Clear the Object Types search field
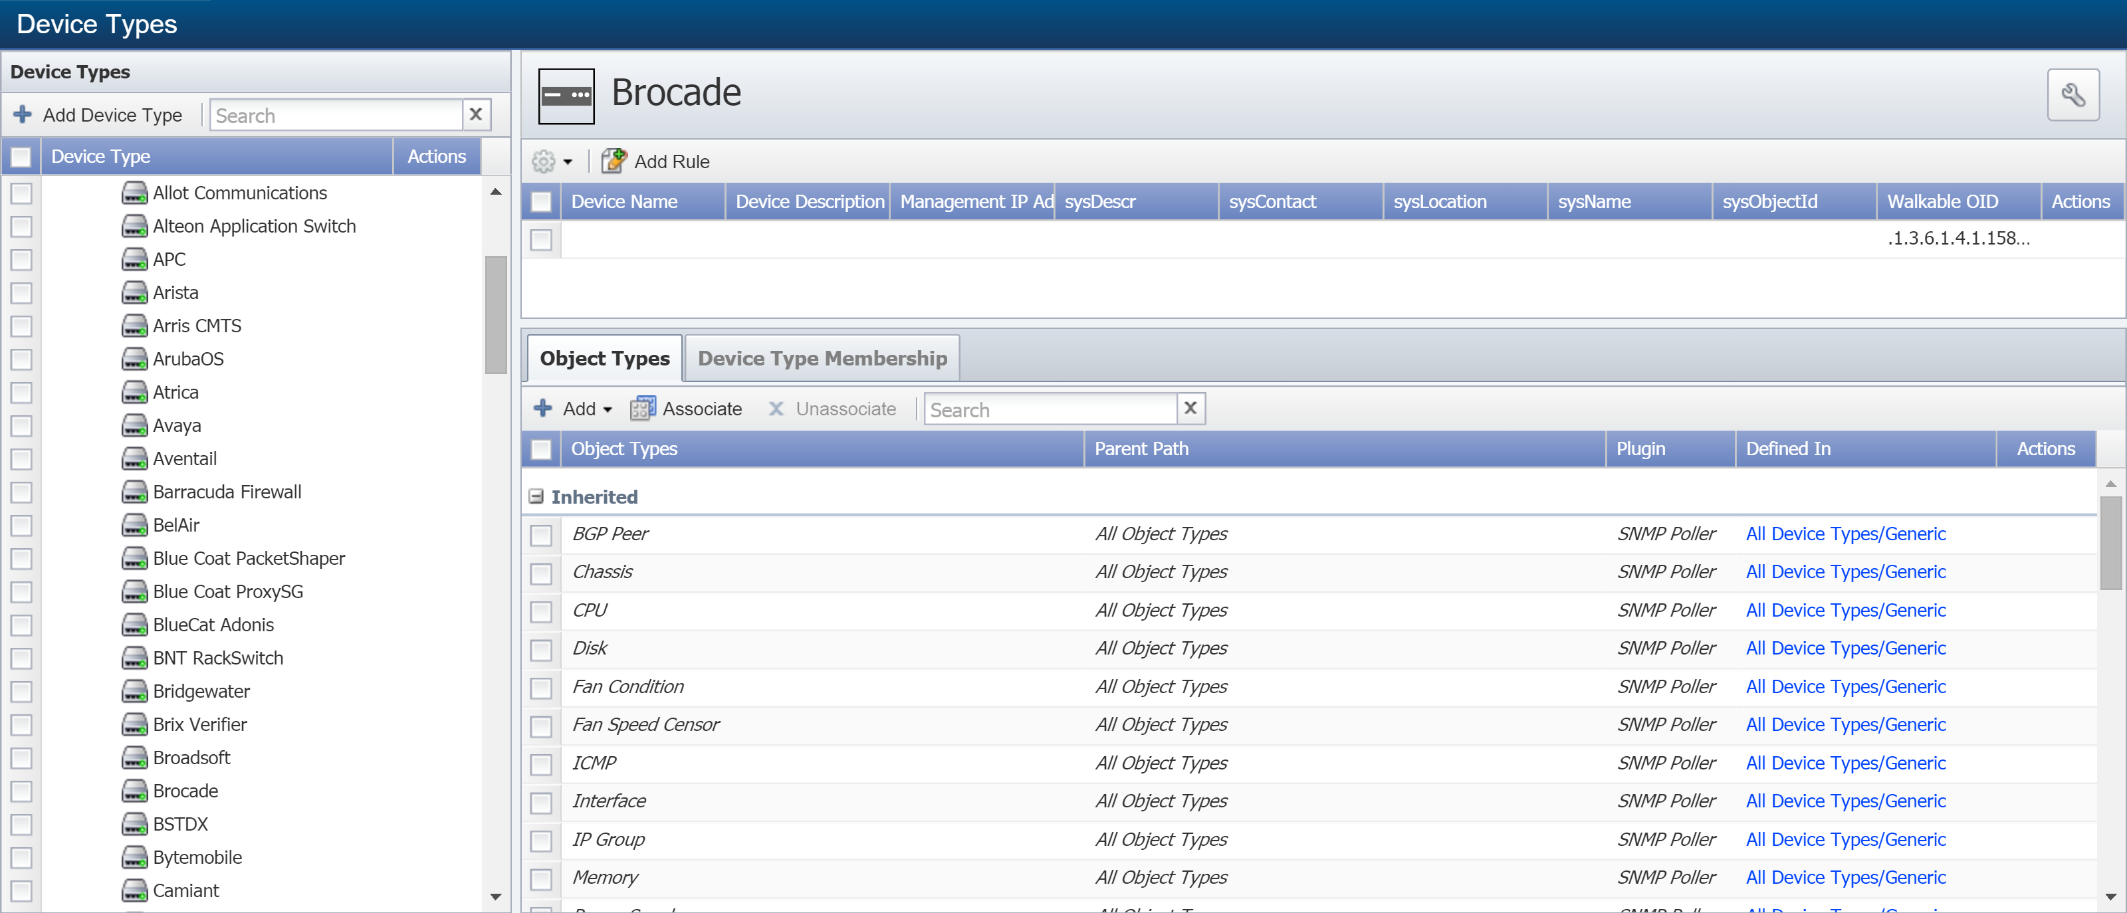Viewport: 2127px width, 913px height. (1190, 408)
